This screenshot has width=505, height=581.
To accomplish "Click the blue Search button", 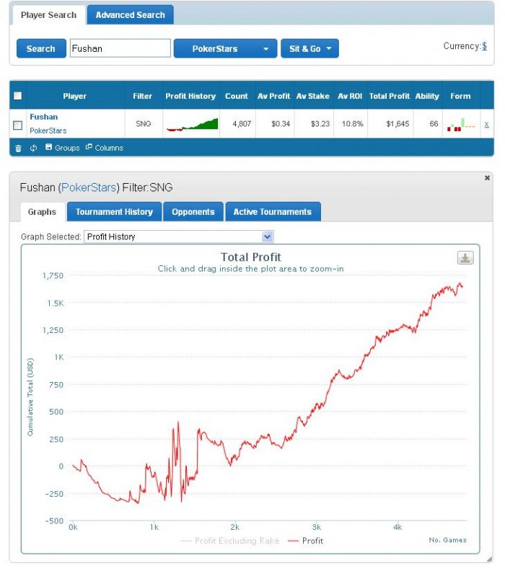I will point(41,48).
